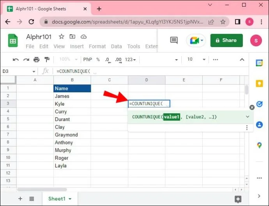
Task: Click the vertical scrollbar thumb
Action: coord(246,90)
